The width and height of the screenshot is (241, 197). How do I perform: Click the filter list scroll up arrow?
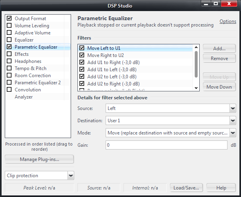pyautogui.click(x=196, y=47)
